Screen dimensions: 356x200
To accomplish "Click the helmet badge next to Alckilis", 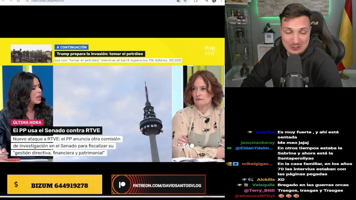I will [x=251, y=180].
